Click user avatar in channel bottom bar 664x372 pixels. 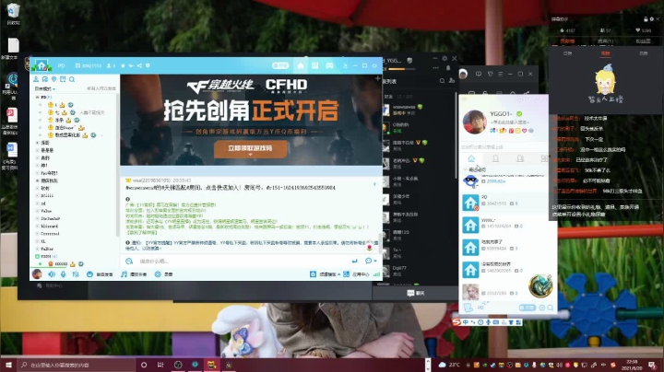tap(37, 273)
